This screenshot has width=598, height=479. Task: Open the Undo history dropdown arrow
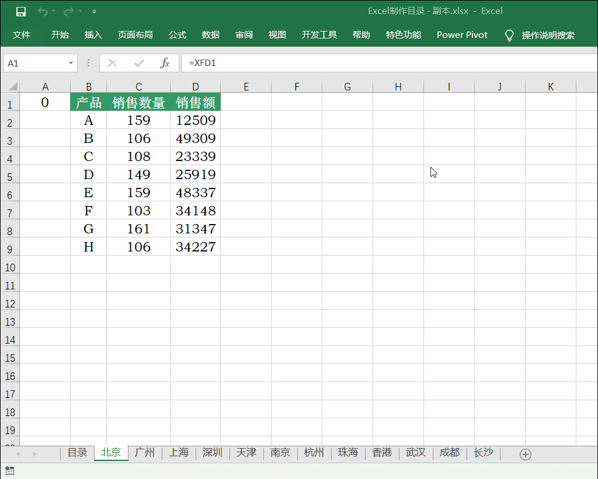click(54, 11)
